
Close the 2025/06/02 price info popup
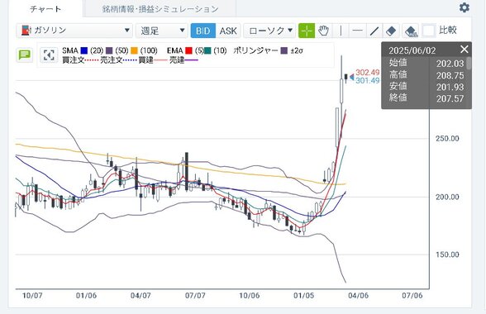pyautogui.click(x=464, y=50)
